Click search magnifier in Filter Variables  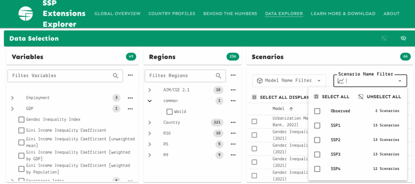click(x=116, y=76)
